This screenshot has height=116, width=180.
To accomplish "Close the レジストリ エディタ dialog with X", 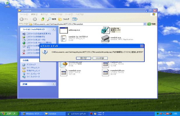I will (142, 46).
